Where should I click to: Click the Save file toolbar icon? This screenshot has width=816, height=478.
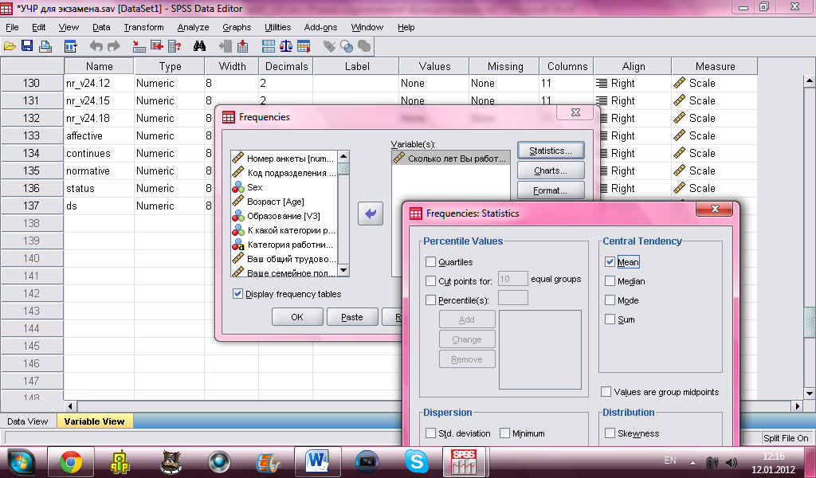tap(27, 46)
